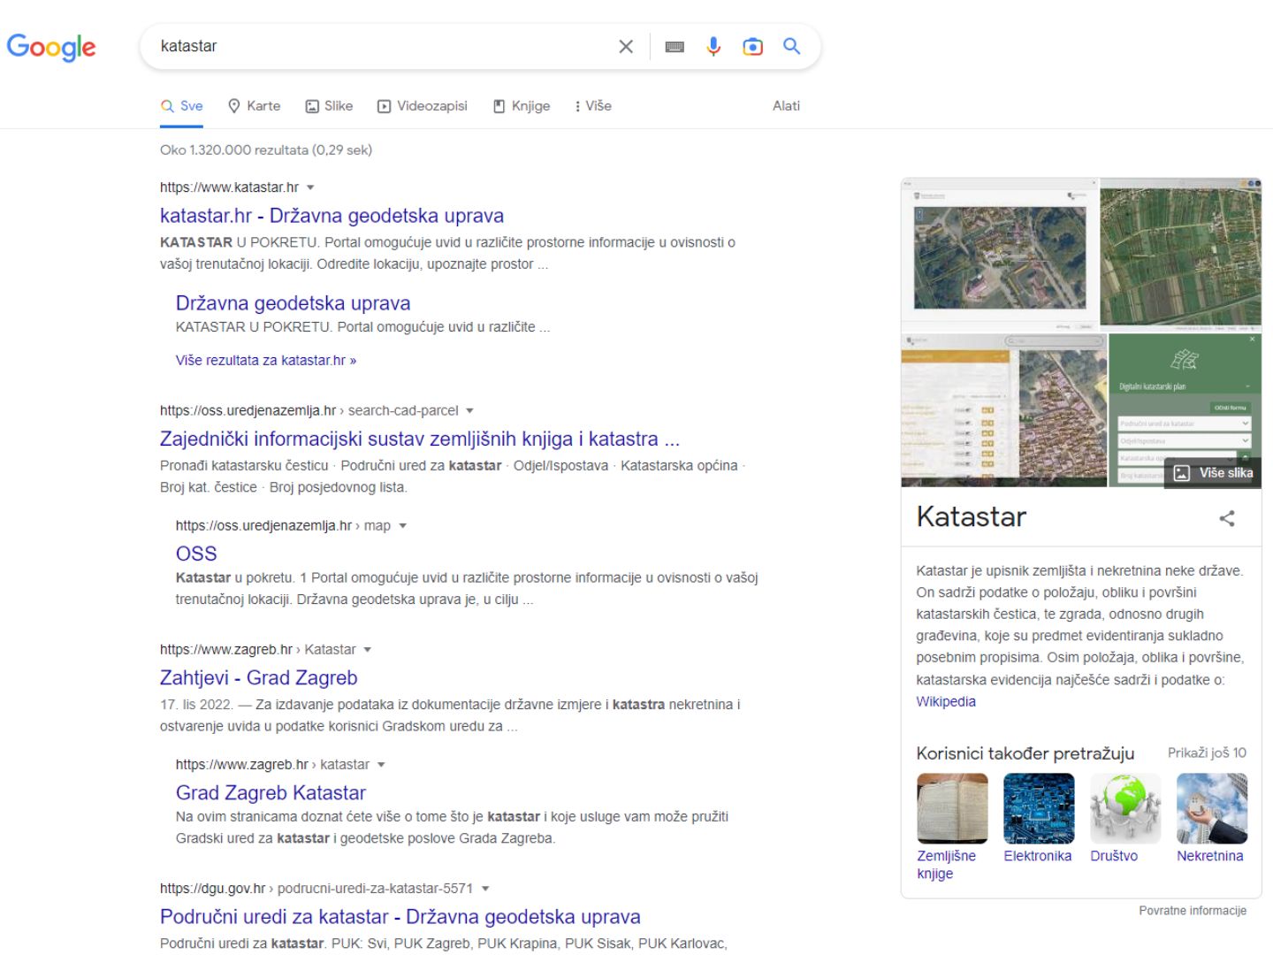This screenshot has height=955, width=1273.
Task: Expand dropdown next to podrucni-uredi-za-katastar-5571 URL
Action: (x=484, y=888)
